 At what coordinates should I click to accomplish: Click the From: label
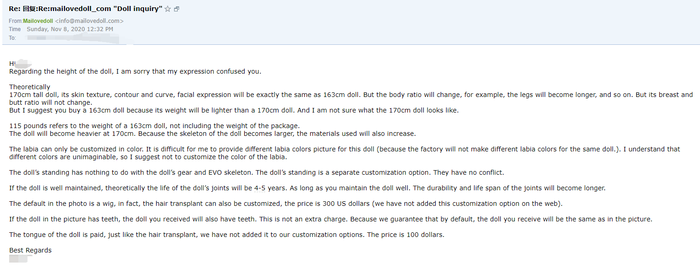(x=16, y=21)
